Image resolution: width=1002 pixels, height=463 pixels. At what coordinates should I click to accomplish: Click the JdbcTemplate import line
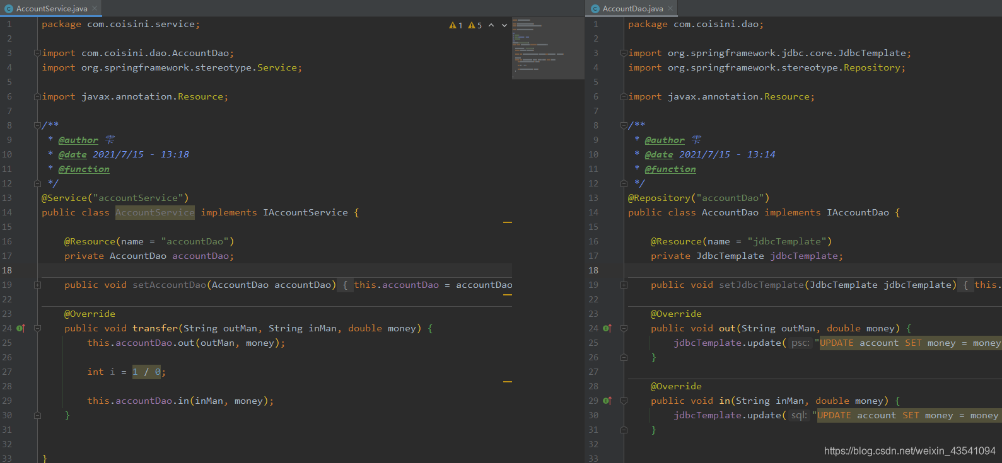click(770, 53)
